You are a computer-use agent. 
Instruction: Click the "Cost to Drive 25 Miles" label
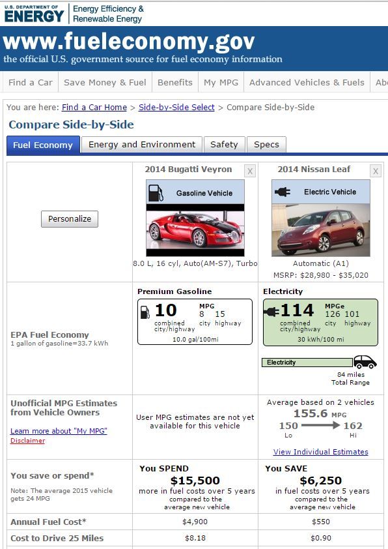click(x=57, y=538)
